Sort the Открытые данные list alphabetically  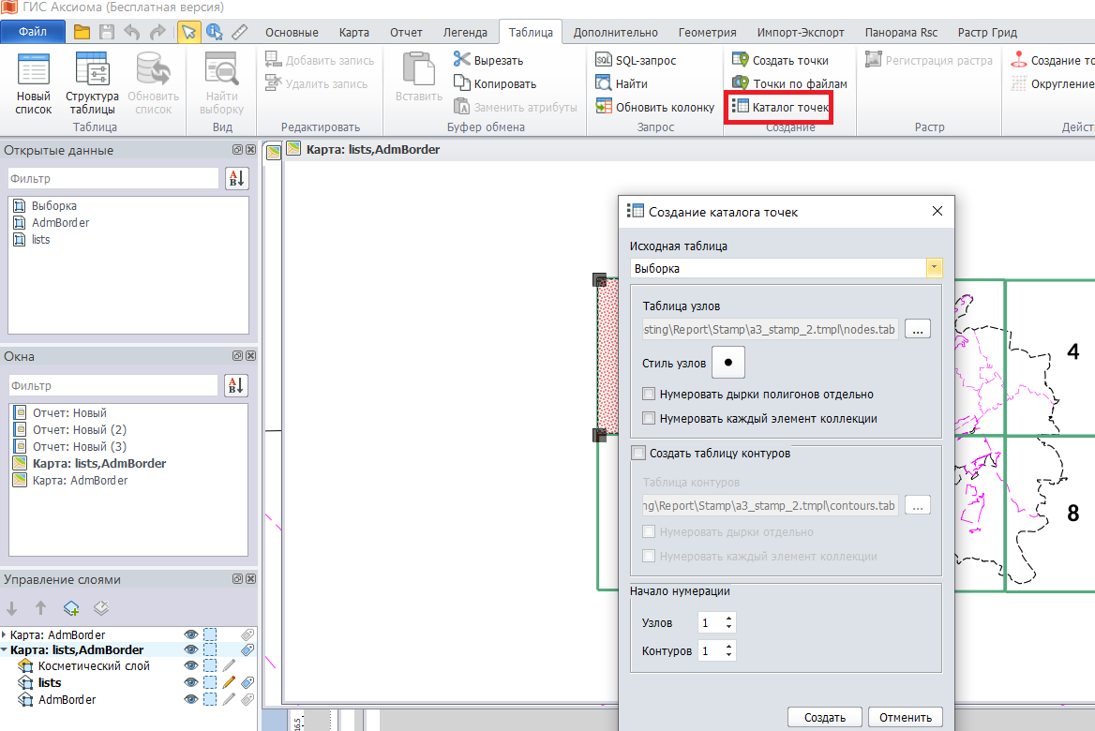[236, 178]
